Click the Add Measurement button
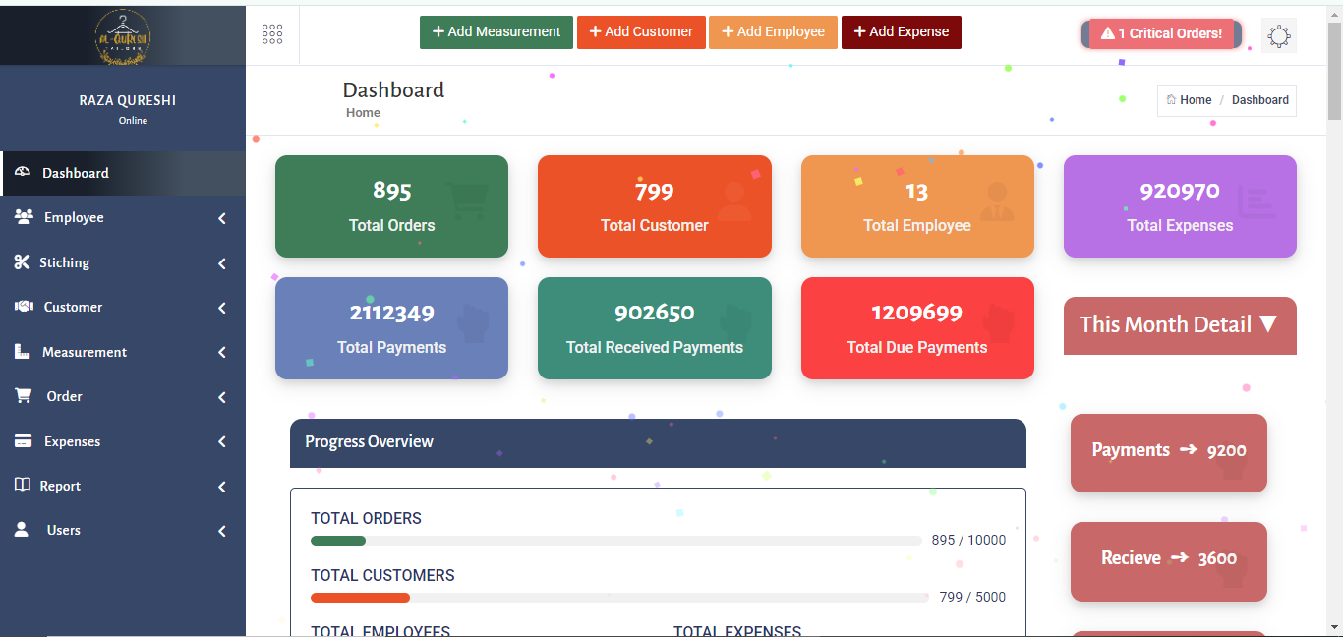Viewport: 1343px width, 637px height. point(496,32)
